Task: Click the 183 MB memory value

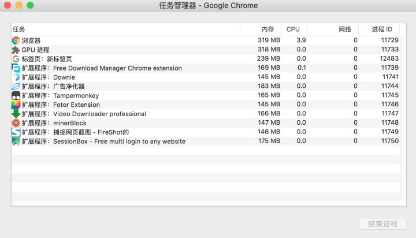Action: pyautogui.click(x=269, y=86)
